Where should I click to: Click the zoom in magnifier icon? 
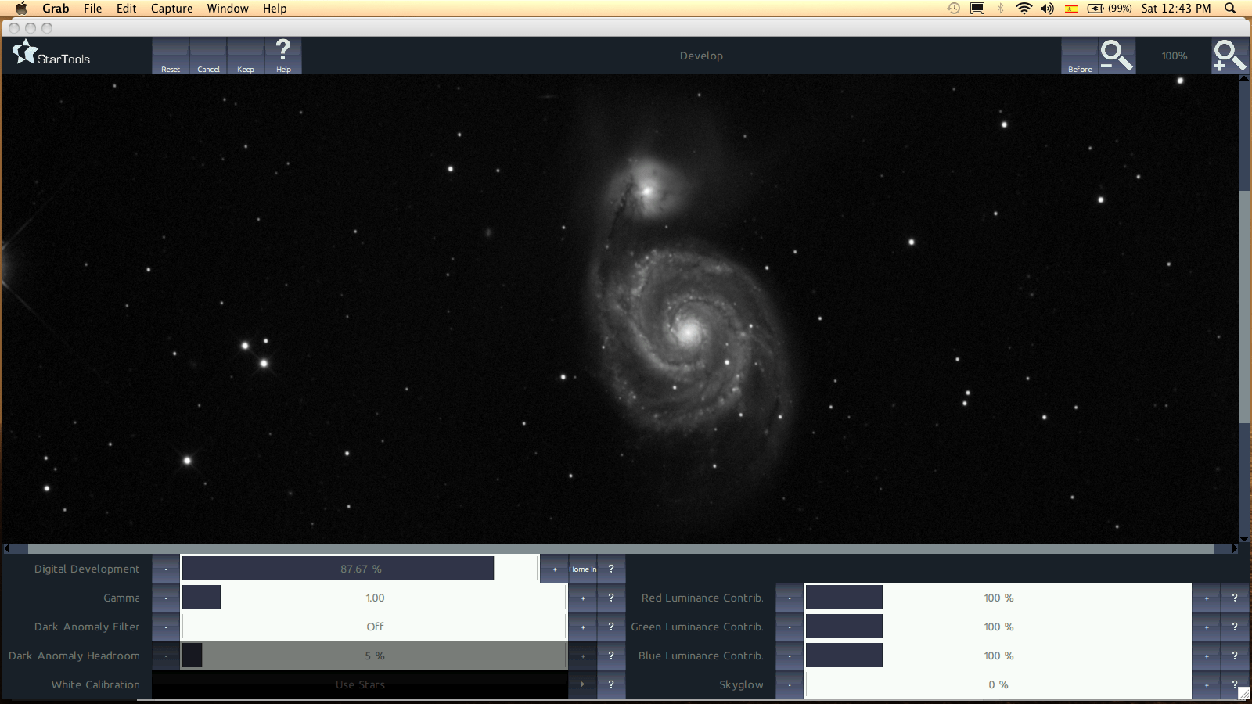[x=1229, y=56]
